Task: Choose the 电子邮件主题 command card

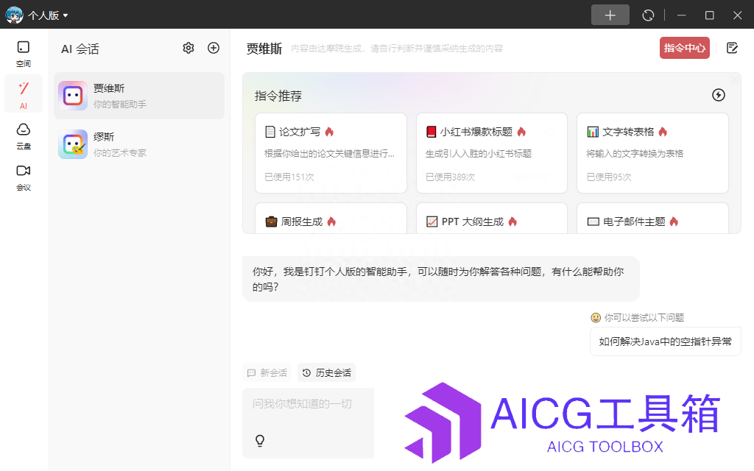Action: pyautogui.click(x=652, y=219)
